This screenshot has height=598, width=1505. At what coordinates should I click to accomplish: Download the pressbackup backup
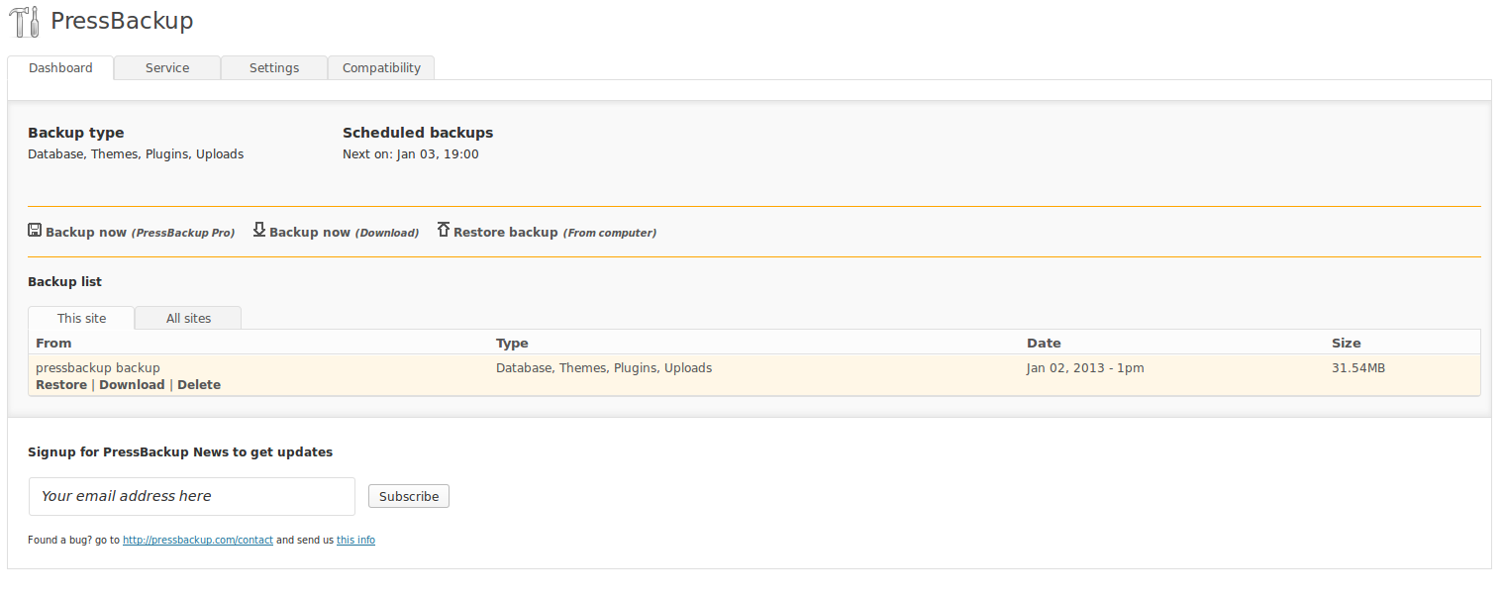click(132, 385)
